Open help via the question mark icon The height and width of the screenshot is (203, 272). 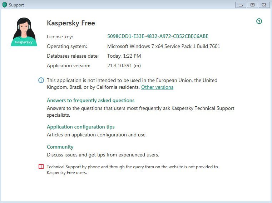(259, 21)
